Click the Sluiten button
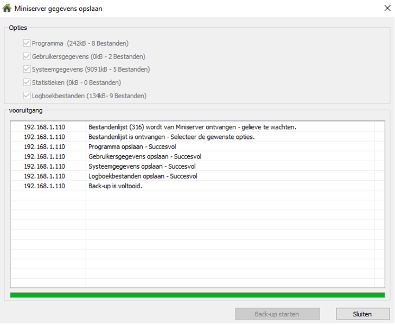Screen dimensions: 395x325 (x=362, y=314)
